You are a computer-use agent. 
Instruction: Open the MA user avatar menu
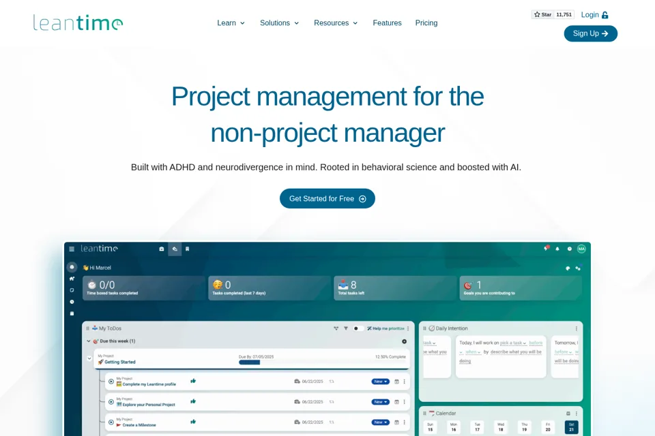coord(581,249)
